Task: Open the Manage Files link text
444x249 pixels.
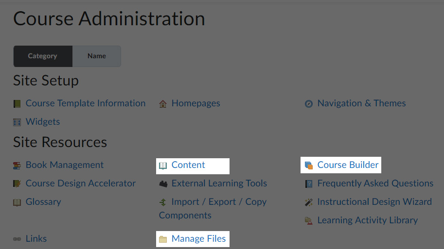Action: (x=198, y=238)
